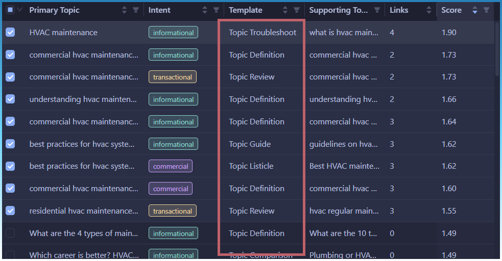Select the Topic Guide template cell
This screenshot has width=502, height=261.
click(x=250, y=144)
